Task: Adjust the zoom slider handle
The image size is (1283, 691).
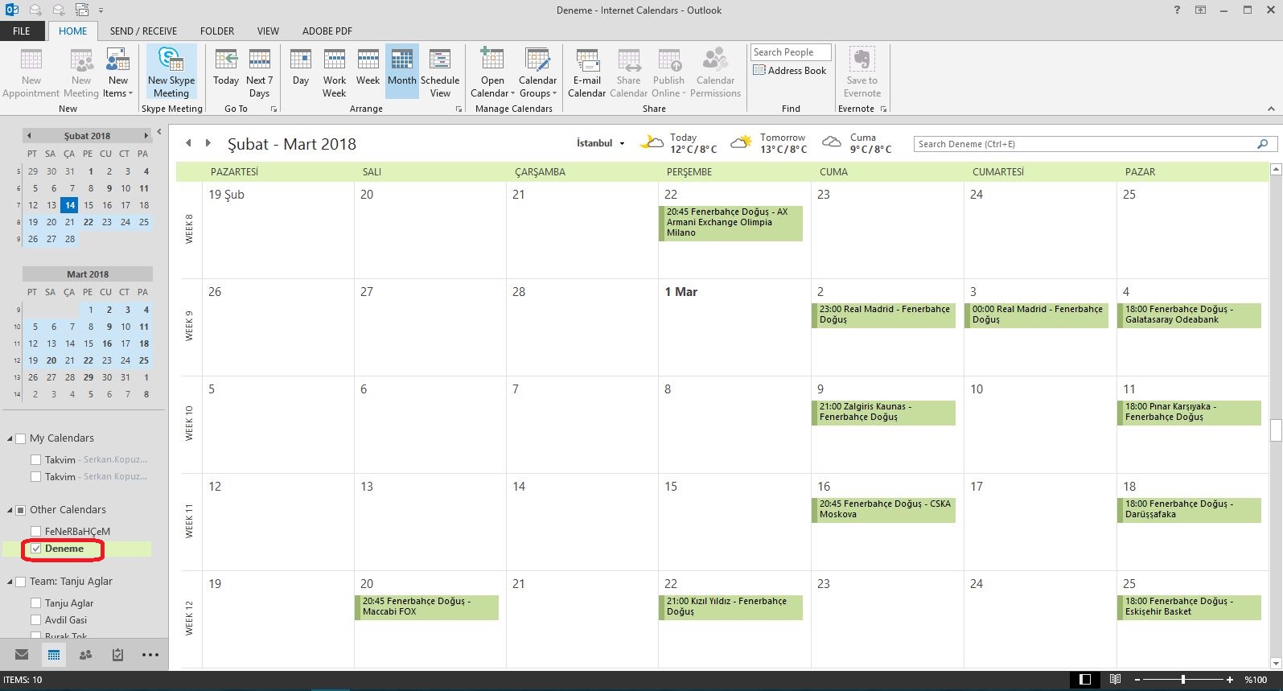Action: 1183,680
